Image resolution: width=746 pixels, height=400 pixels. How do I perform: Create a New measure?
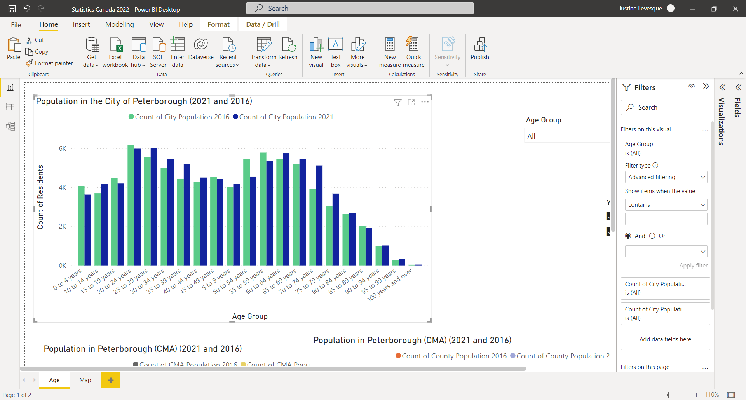pyautogui.click(x=390, y=52)
